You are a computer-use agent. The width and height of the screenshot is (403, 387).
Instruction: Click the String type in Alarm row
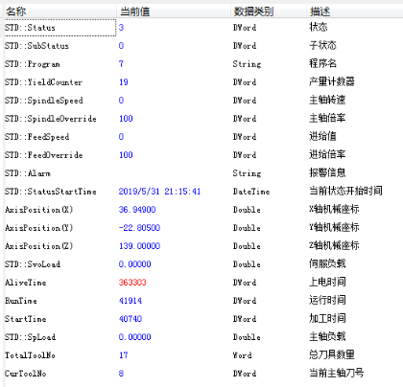(247, 173)
